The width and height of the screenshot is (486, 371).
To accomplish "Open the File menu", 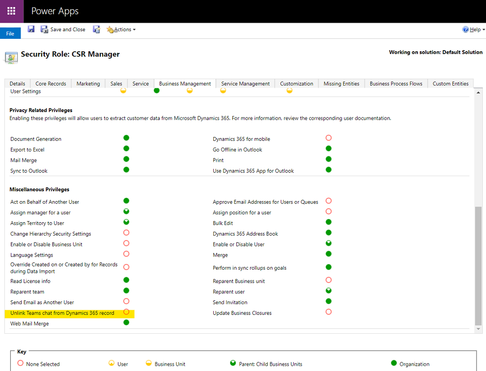I will pyautogui.click(x=10, y=33).
